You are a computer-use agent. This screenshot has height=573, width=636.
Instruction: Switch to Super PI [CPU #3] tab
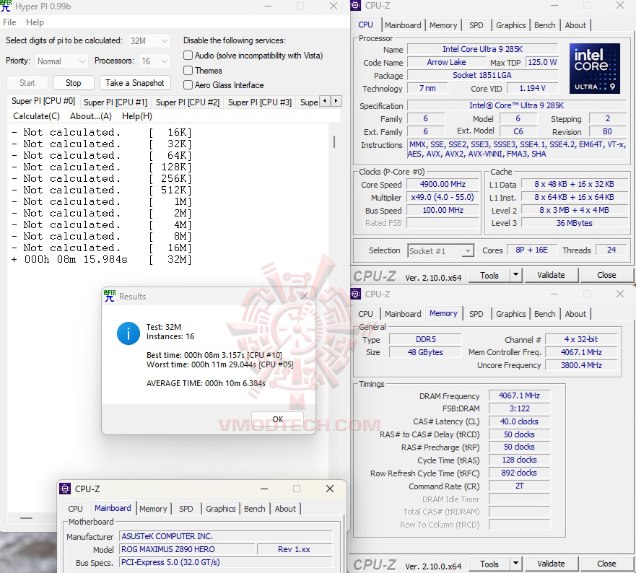[260, 102]
